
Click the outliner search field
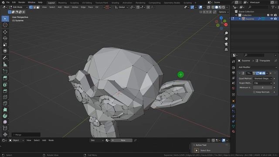[258, 7]
